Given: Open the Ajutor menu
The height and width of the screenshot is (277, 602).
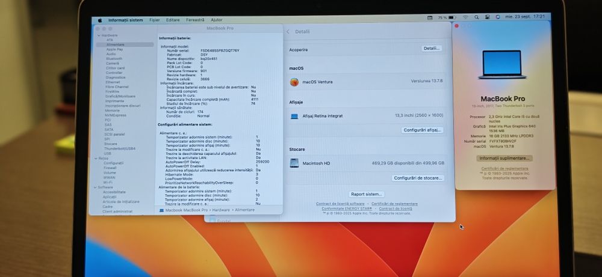Looking at the screenshot, I should [x=217, y=20].
